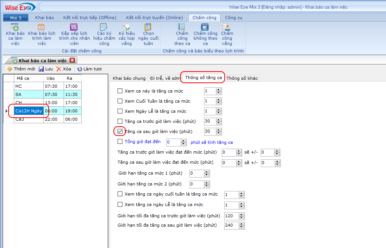Open the Kết nối trực tuyến (Online) ribbon tab
Screen dimensions: 386x248
coord(154,18)
